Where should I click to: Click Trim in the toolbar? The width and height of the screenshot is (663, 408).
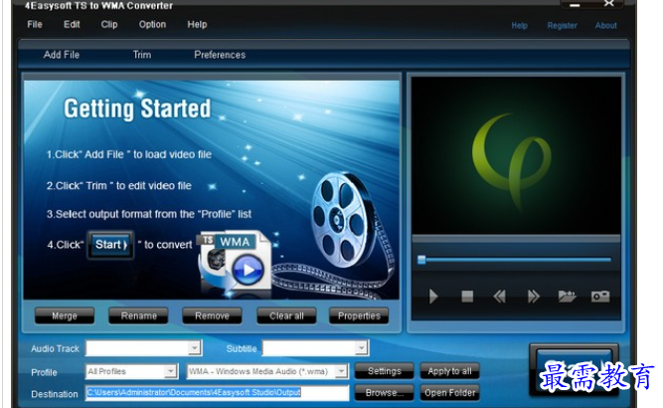coord(142,55)
